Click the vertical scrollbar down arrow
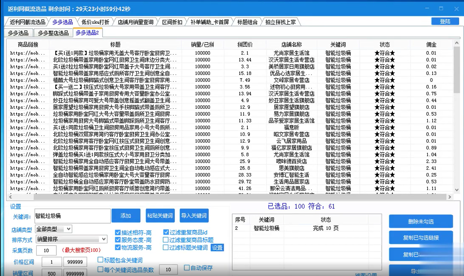 [x=456, y=190]
